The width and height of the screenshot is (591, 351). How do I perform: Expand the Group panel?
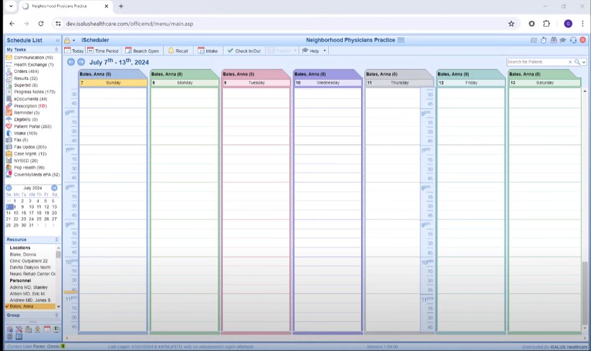(57, 315)
